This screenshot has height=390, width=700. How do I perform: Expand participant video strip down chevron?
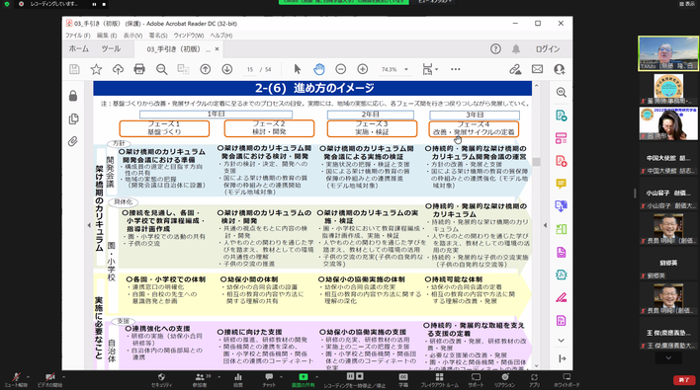tap(668, 357)
